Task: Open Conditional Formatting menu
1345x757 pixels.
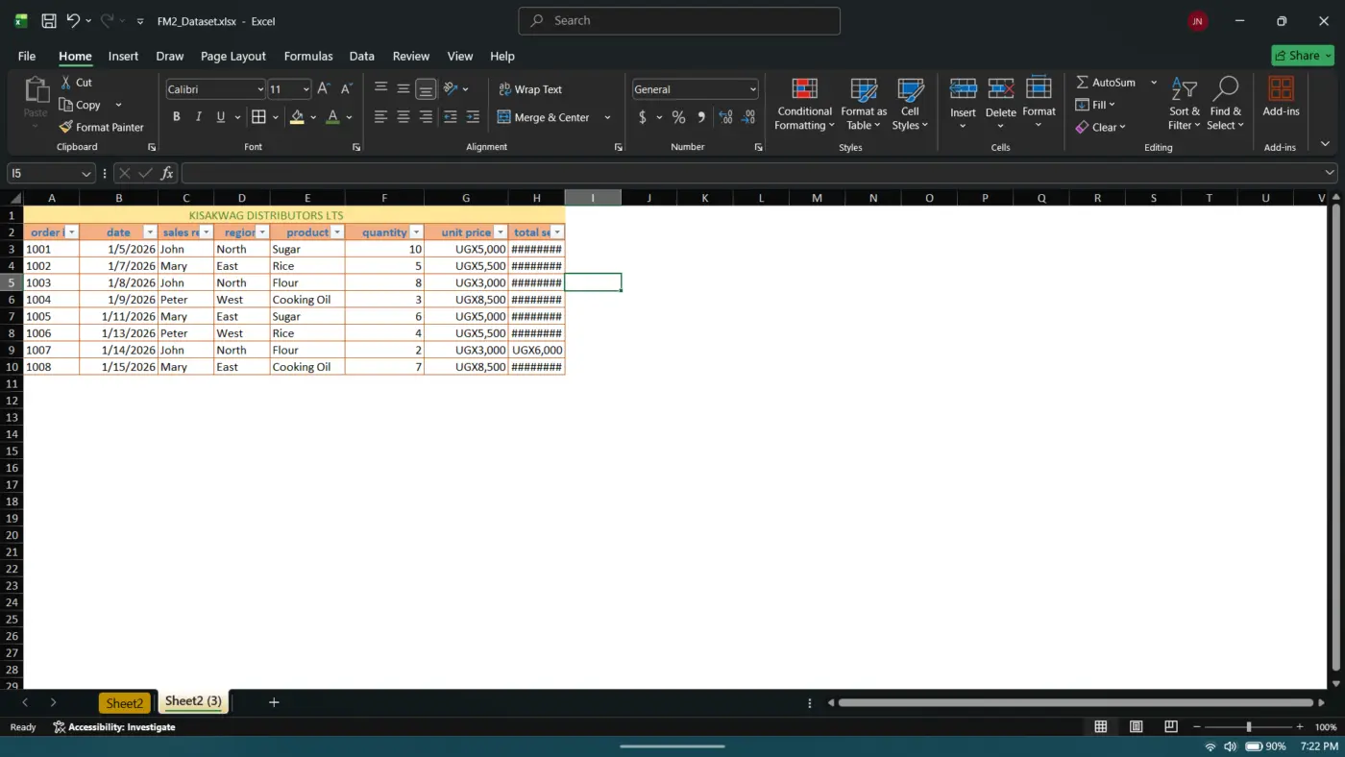Action: click(x=805, y=105)
